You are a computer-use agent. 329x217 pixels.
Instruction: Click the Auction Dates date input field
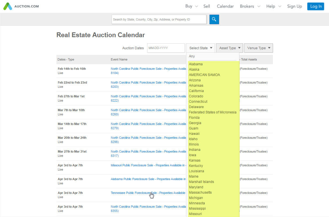coord(166,48)
